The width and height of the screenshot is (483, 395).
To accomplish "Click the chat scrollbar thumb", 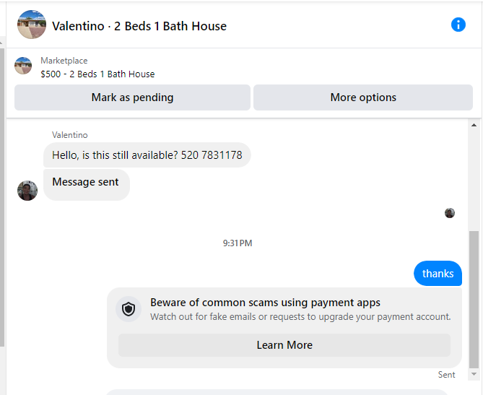I will (474, 299).
